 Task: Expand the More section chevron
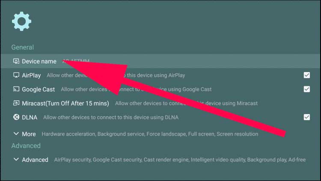pyautogui.click(x=16, y=134)
